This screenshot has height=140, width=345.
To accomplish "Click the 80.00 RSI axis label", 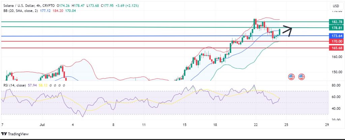I will coord(337,85).
